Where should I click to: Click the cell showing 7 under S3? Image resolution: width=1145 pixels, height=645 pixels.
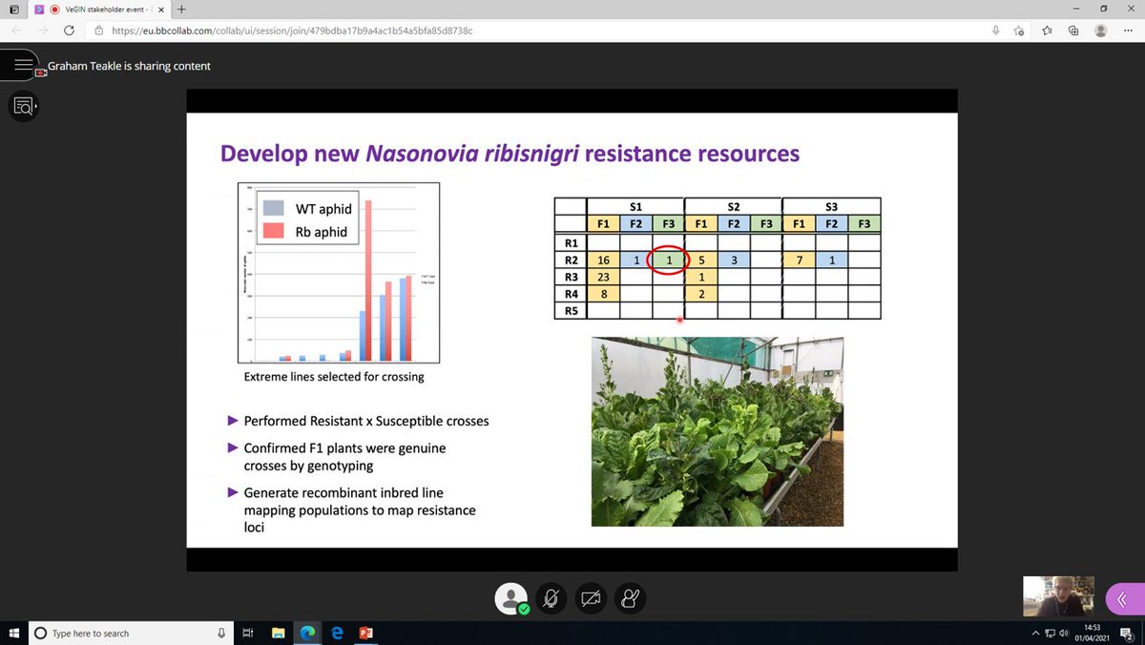click(799, 260)
